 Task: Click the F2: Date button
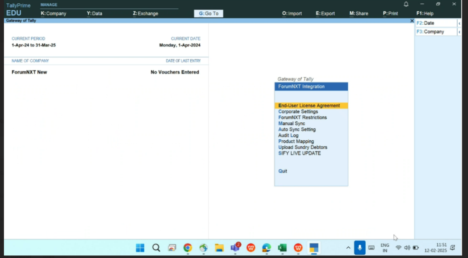[436, 23]
